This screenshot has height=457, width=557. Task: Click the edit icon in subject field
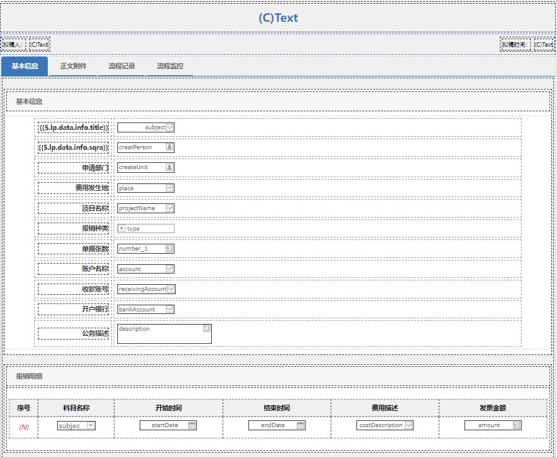170,127
